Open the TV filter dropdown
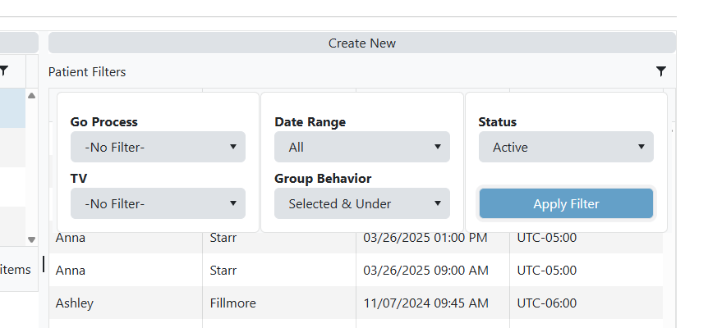This screenshot has height=328, width=708. click(x=158, y=203)
